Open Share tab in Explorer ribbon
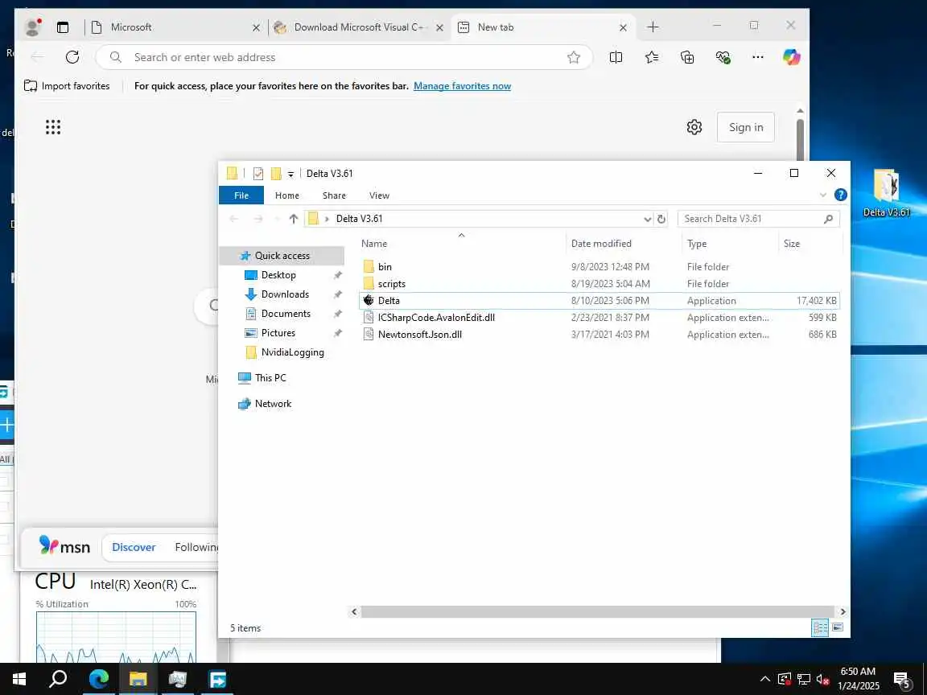Viewport: 927px width, 695px height. 334,195
